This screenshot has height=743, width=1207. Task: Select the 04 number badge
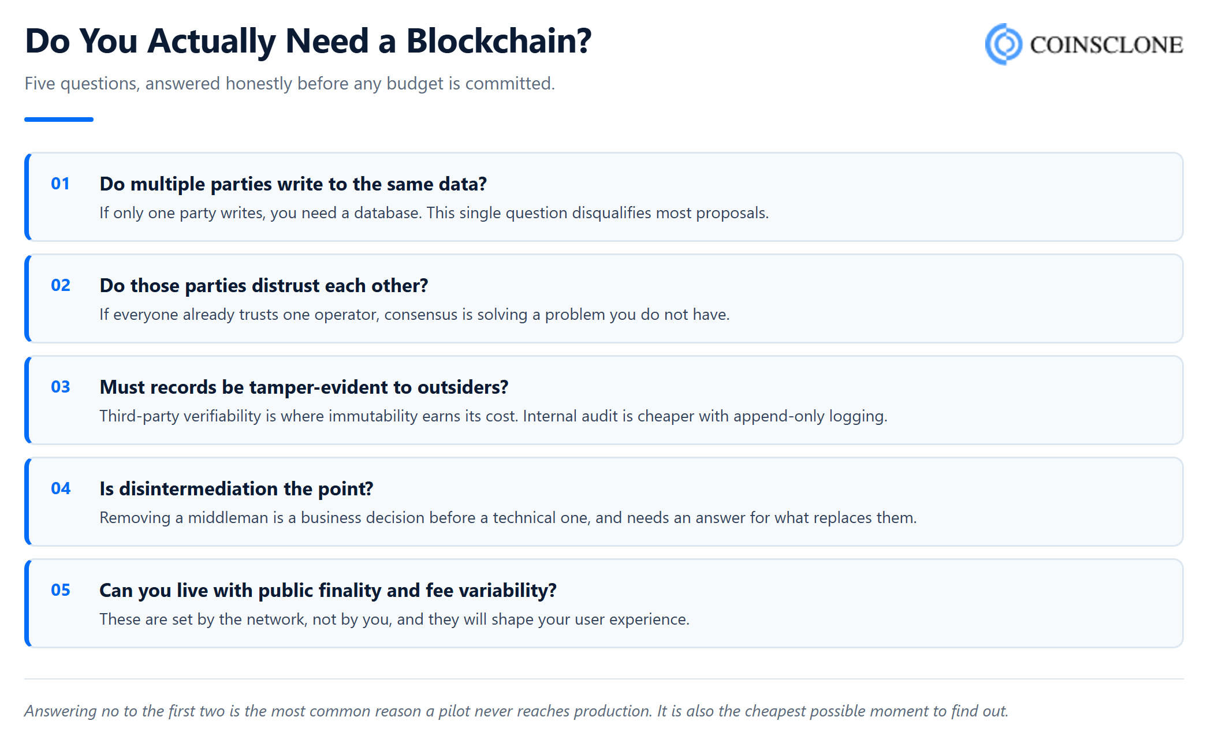tap(61, 488)
